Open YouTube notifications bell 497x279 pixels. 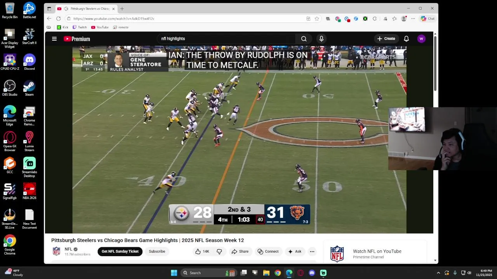point(406,39)
